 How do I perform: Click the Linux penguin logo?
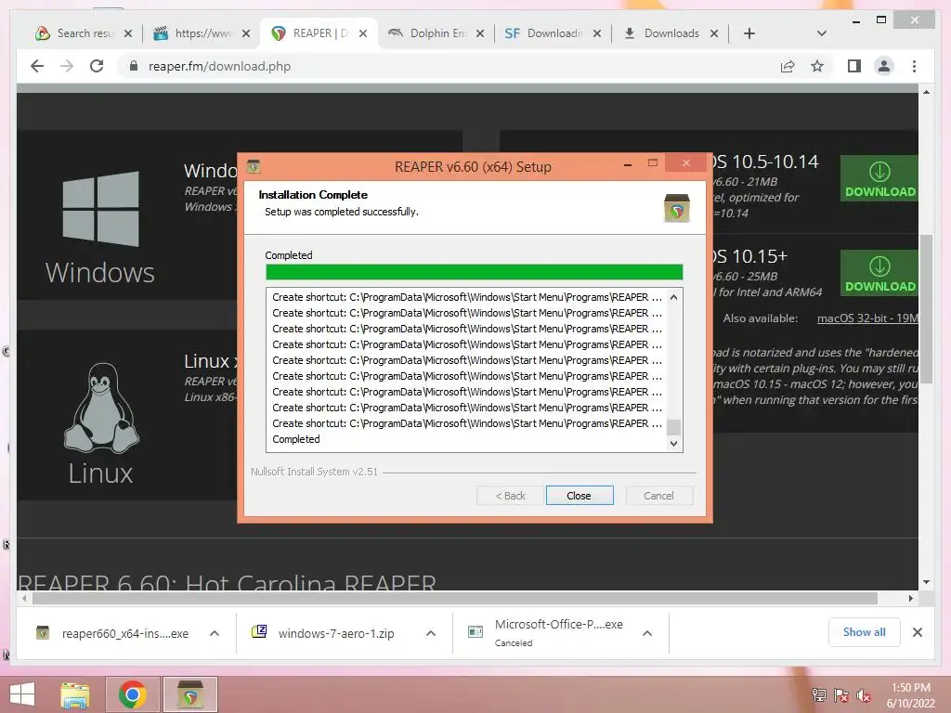coord(102,408)
